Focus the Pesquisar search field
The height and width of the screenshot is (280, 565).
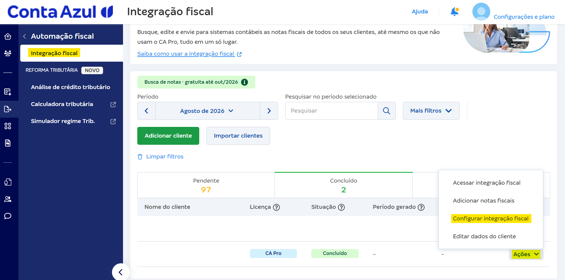(331, 111)
